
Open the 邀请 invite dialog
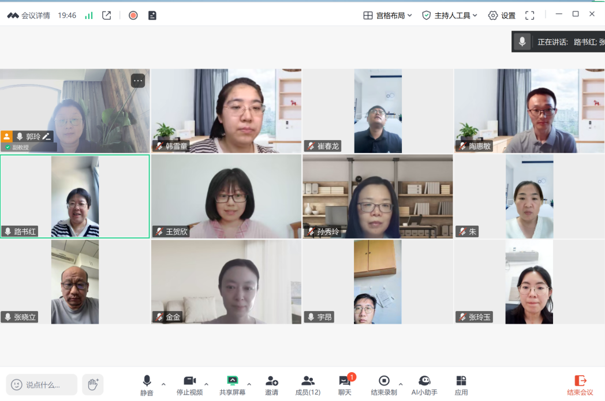point(271,385)
